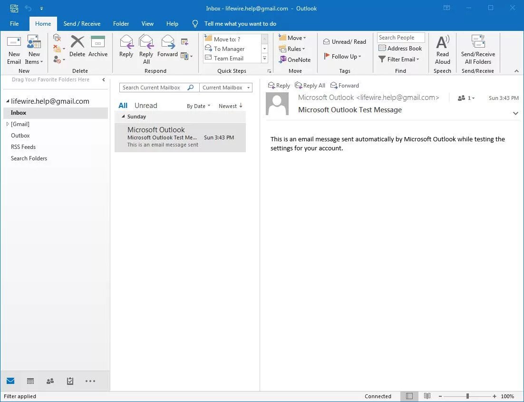The width and height of the screenshot is (524, 402).
Task: Collapse the ribbon with the arrow
Action: tap(516, 71)
